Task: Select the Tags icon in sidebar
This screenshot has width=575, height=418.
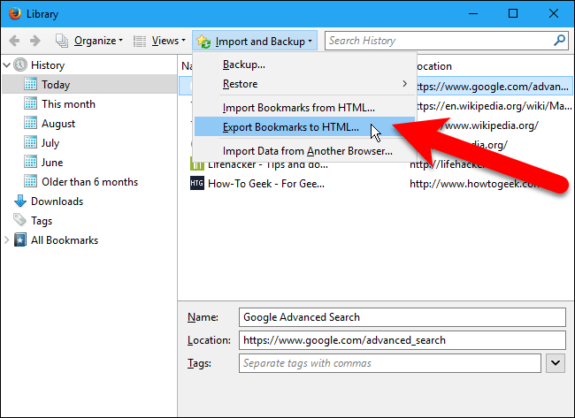Action: (x=21, y=221)
